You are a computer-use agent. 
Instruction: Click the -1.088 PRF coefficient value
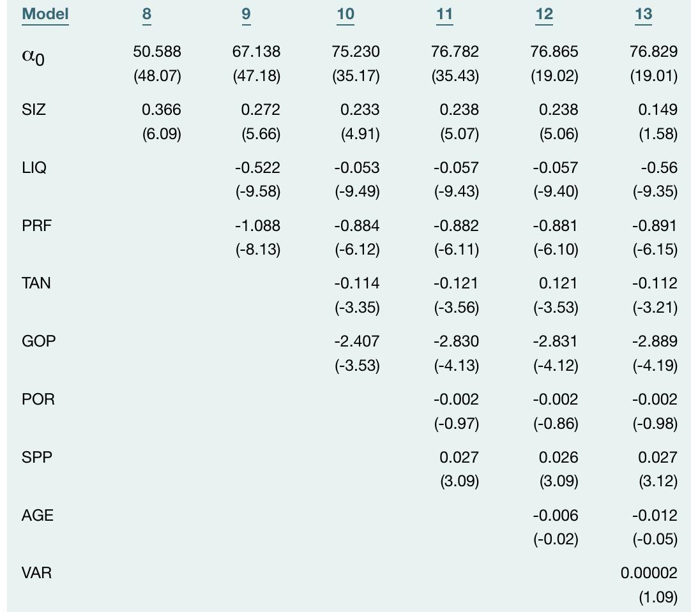click(x=257, y=226)
